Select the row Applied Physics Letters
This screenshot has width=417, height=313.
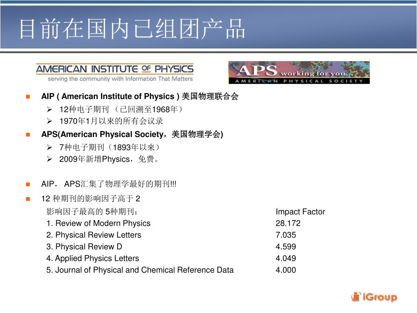pyautogui.click(x=92, y=258)
